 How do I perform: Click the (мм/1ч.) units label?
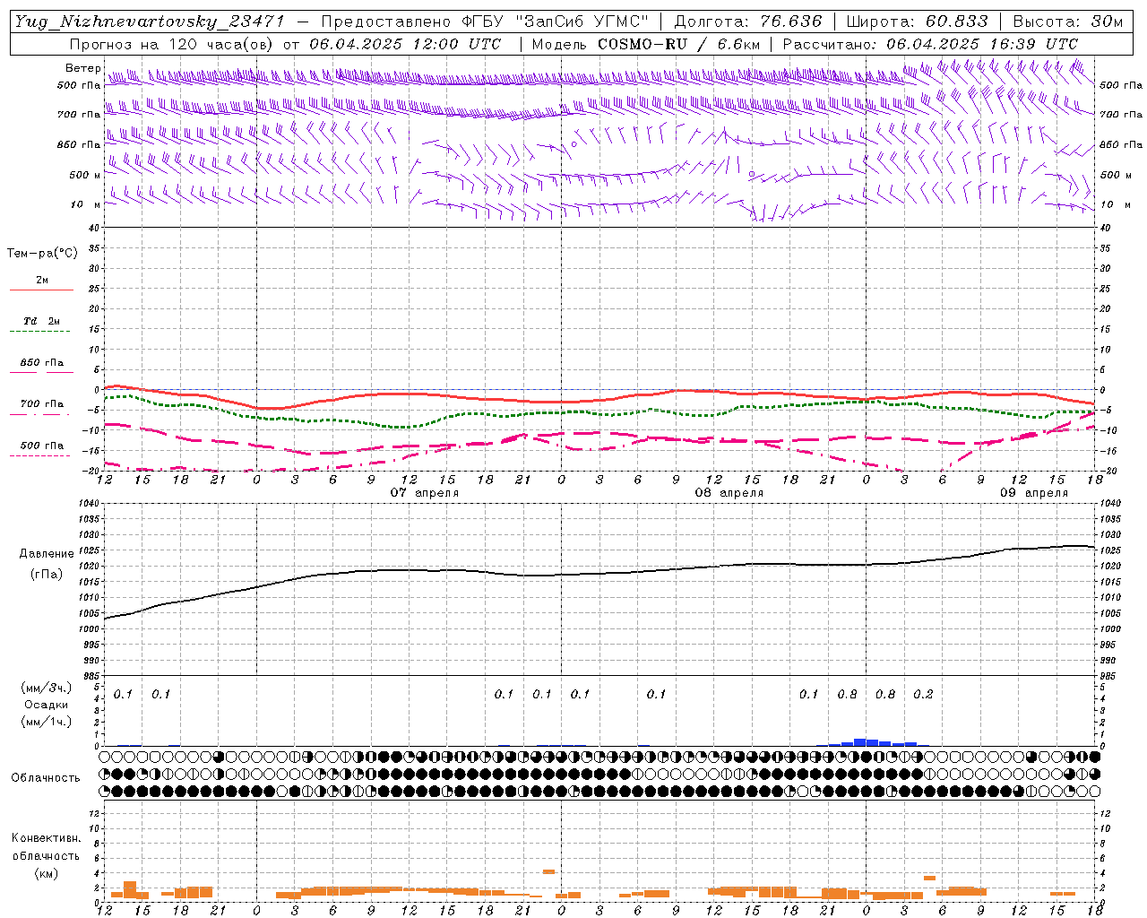[x=47, y=722]
